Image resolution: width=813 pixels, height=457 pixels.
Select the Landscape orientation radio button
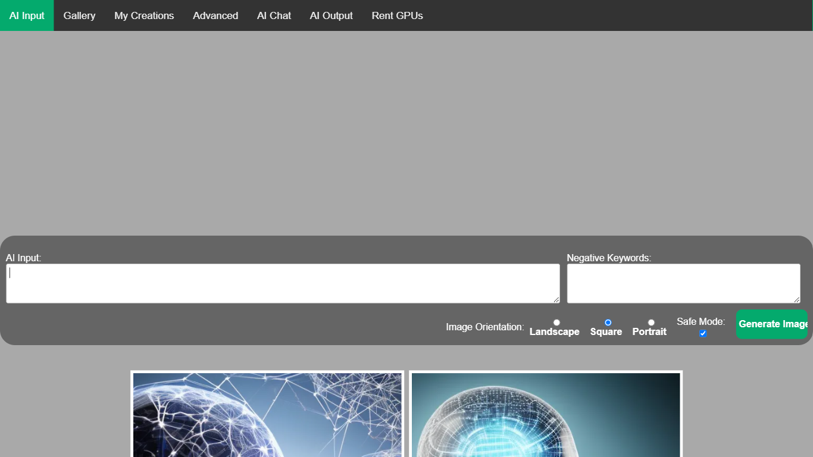pos(556,322)
